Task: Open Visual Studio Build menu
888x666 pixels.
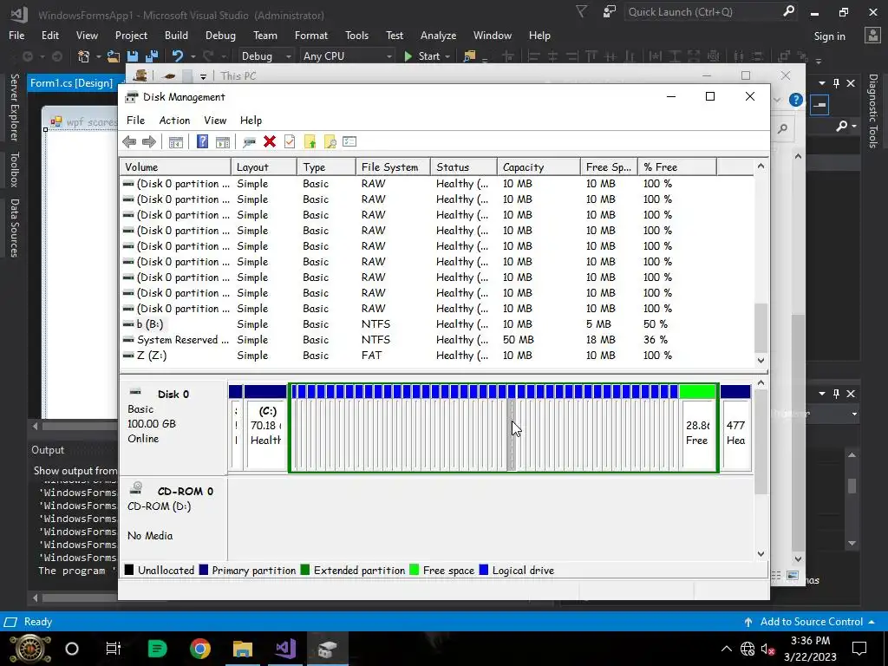Action: coord(176,35)
